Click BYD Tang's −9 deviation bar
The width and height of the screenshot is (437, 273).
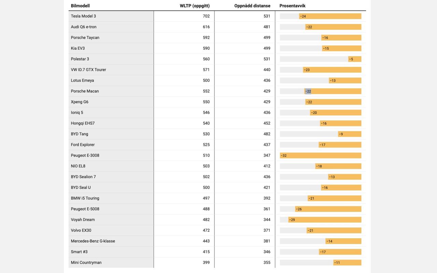tap(350, 134)
